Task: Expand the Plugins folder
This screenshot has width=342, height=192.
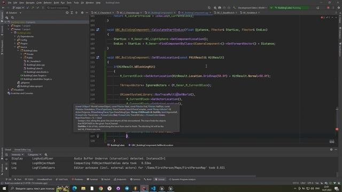Action: click(15, 43)
